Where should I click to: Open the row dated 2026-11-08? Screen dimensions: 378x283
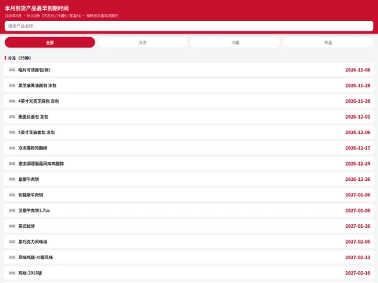point(189,70)
